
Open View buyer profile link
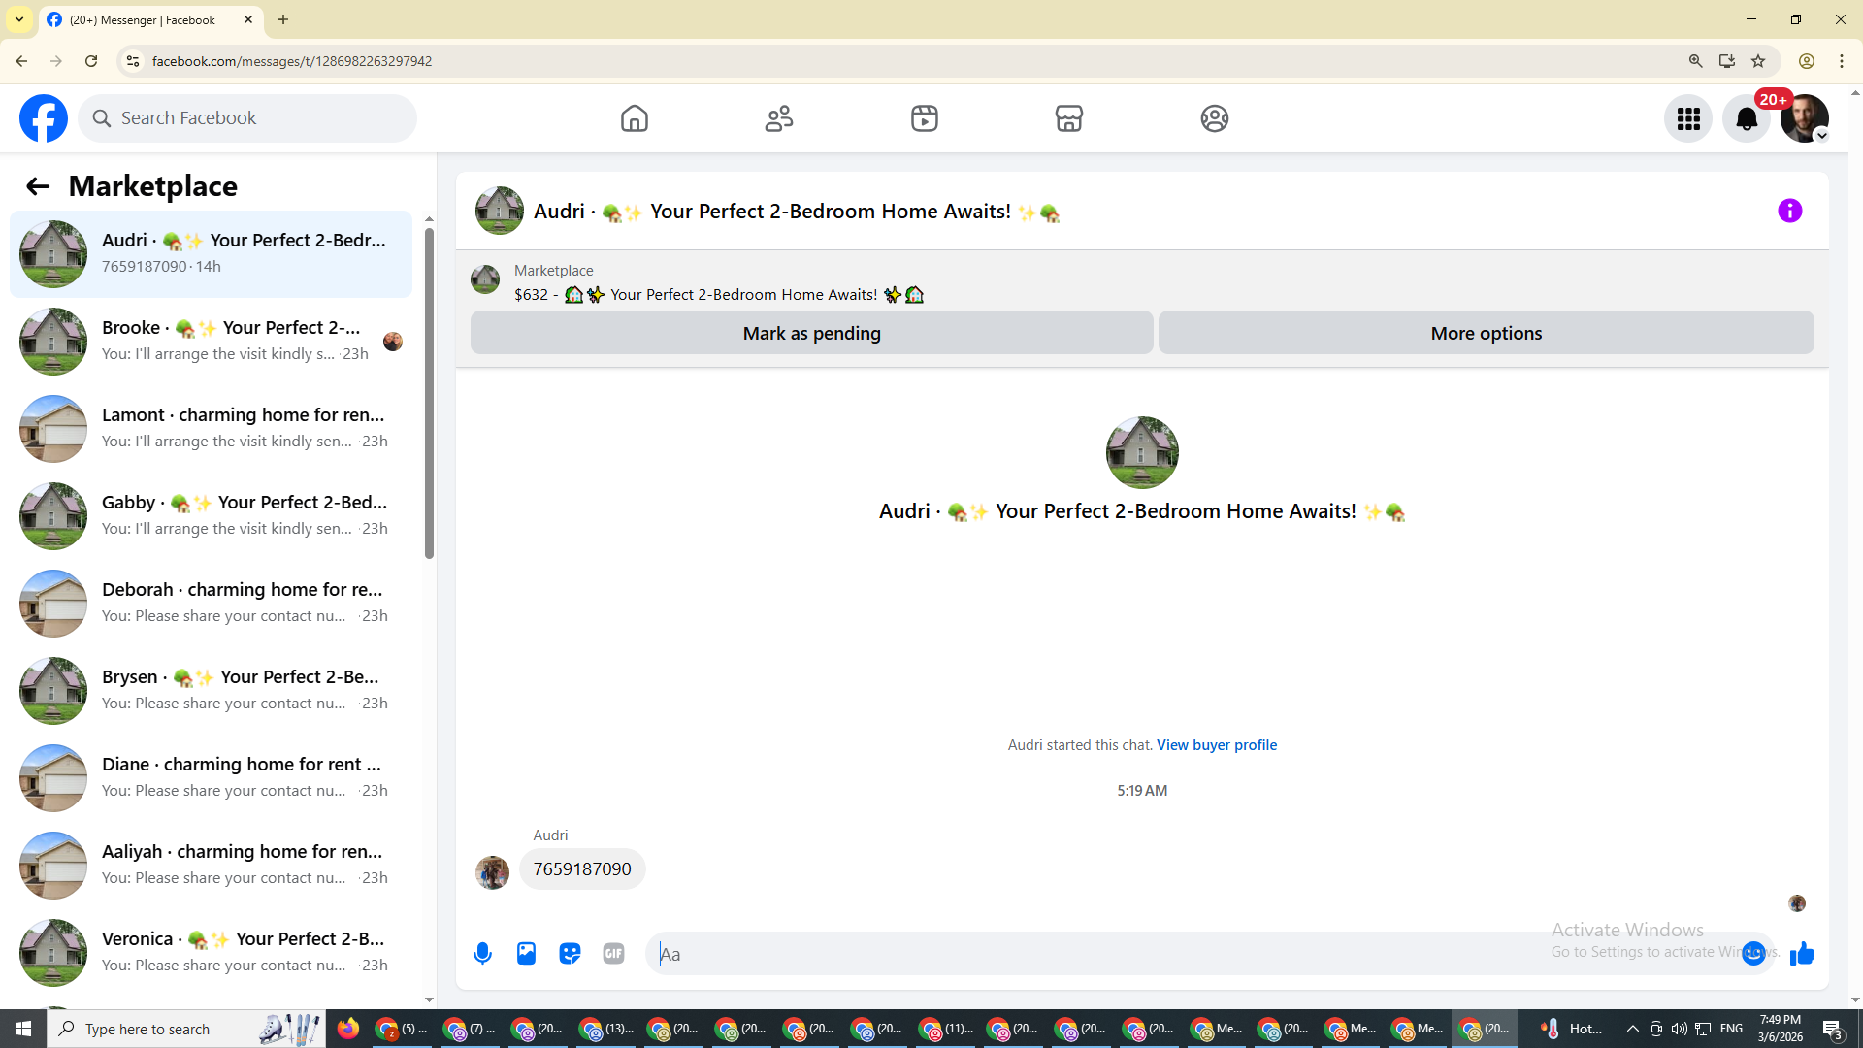[1216, 745]
